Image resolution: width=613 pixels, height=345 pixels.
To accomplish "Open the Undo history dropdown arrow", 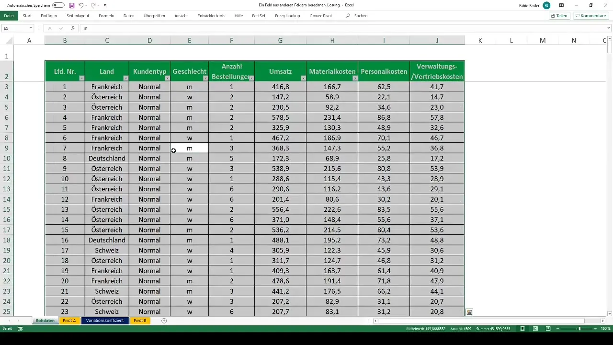I will [x=86, y=5].
